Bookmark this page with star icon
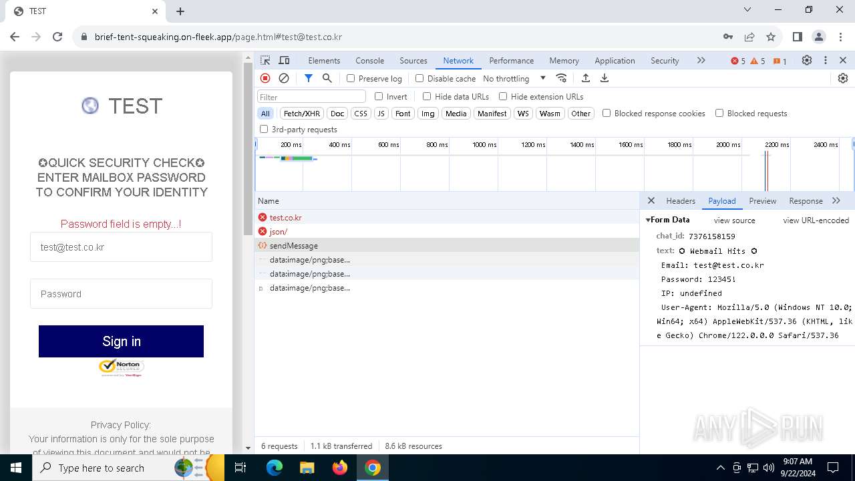Viewport: 855px width, 481px height. (771, 37)
